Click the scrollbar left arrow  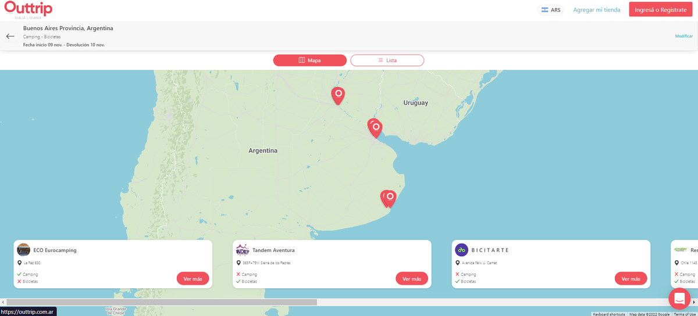coord(3,302)
